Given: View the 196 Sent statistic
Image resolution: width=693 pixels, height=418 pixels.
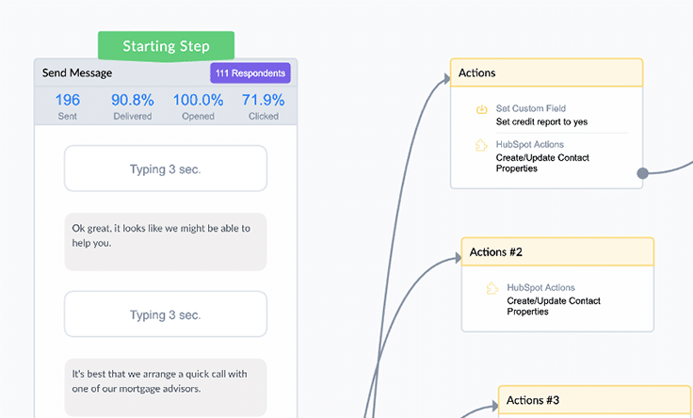Looking at the screenshot, I should coord(67,105).
